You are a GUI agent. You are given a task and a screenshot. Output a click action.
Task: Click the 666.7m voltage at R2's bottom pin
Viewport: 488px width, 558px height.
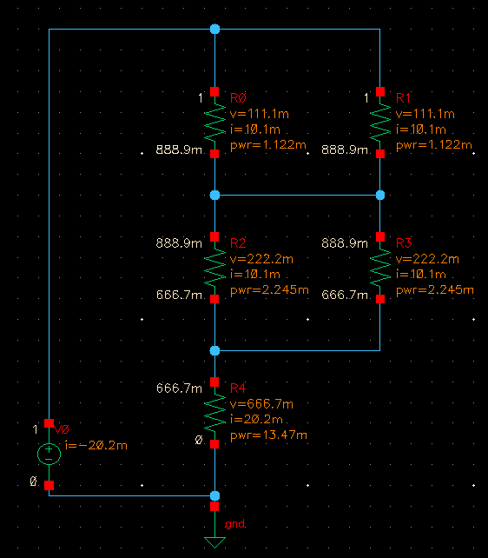pos(179,295)
